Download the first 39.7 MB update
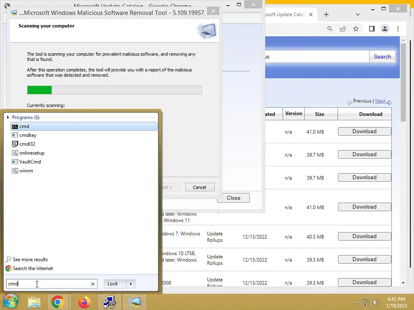 click(x=365, y=155)
